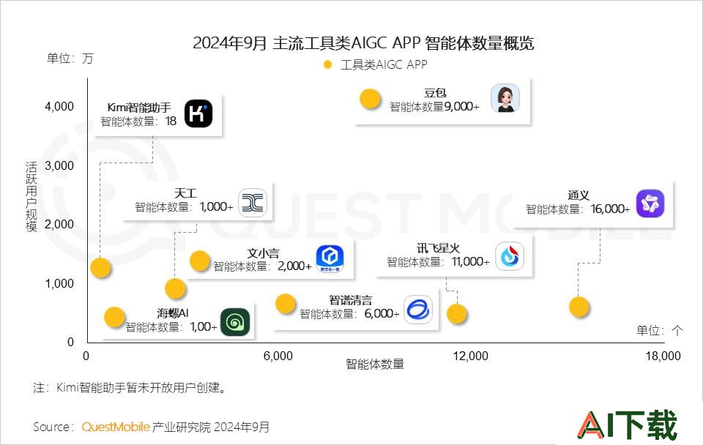703x445 pixels.
Task: Click the 2,000+ count under 文小言
Action: point(294,266)
